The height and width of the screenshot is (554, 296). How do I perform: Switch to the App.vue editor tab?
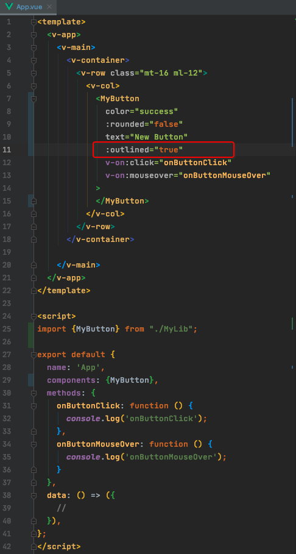pos(28,7)
